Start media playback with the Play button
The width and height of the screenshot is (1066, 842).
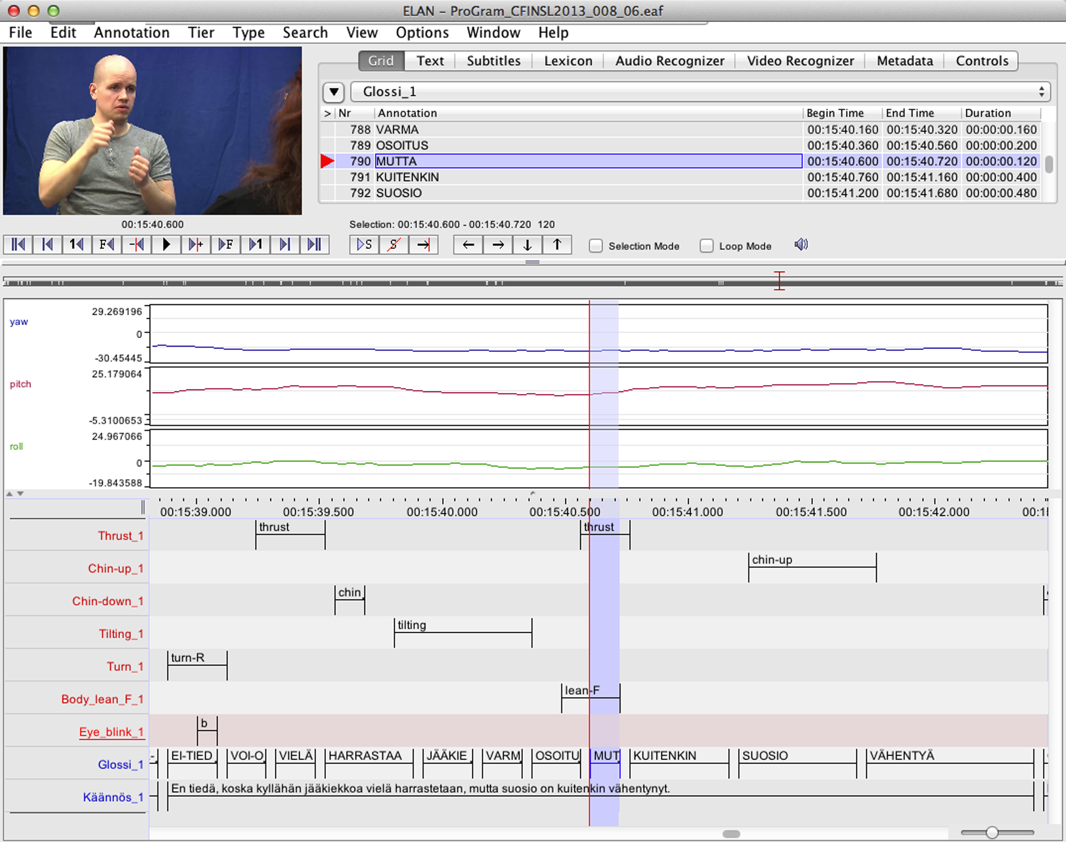click(x=166, y=245)
